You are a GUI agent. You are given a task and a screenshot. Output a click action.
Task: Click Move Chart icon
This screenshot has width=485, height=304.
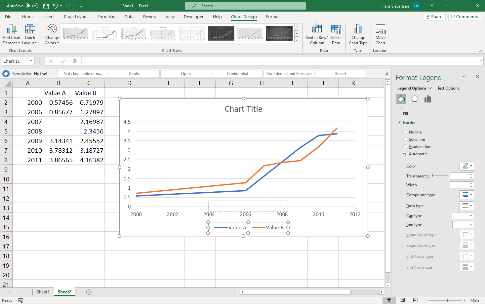point(381,29)
